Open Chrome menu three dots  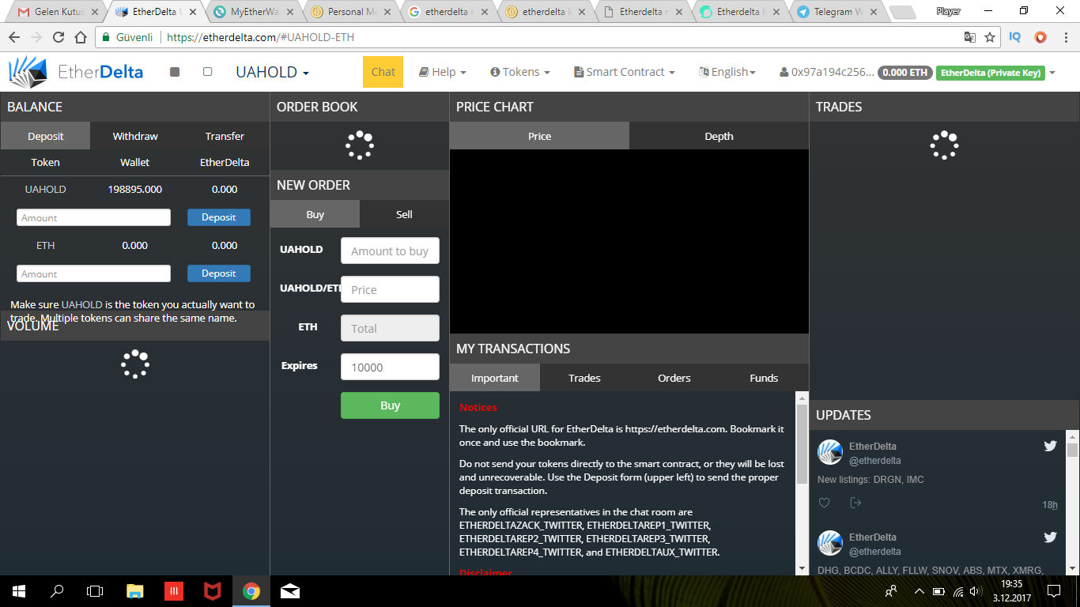[x=1065, y=37]
